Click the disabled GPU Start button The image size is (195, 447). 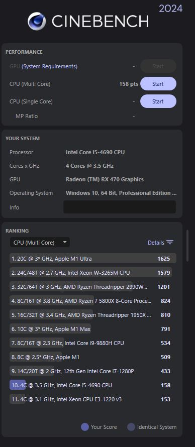[158, 66]
